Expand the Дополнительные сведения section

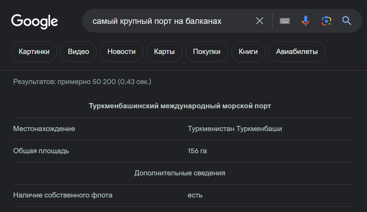click(180, 173)
